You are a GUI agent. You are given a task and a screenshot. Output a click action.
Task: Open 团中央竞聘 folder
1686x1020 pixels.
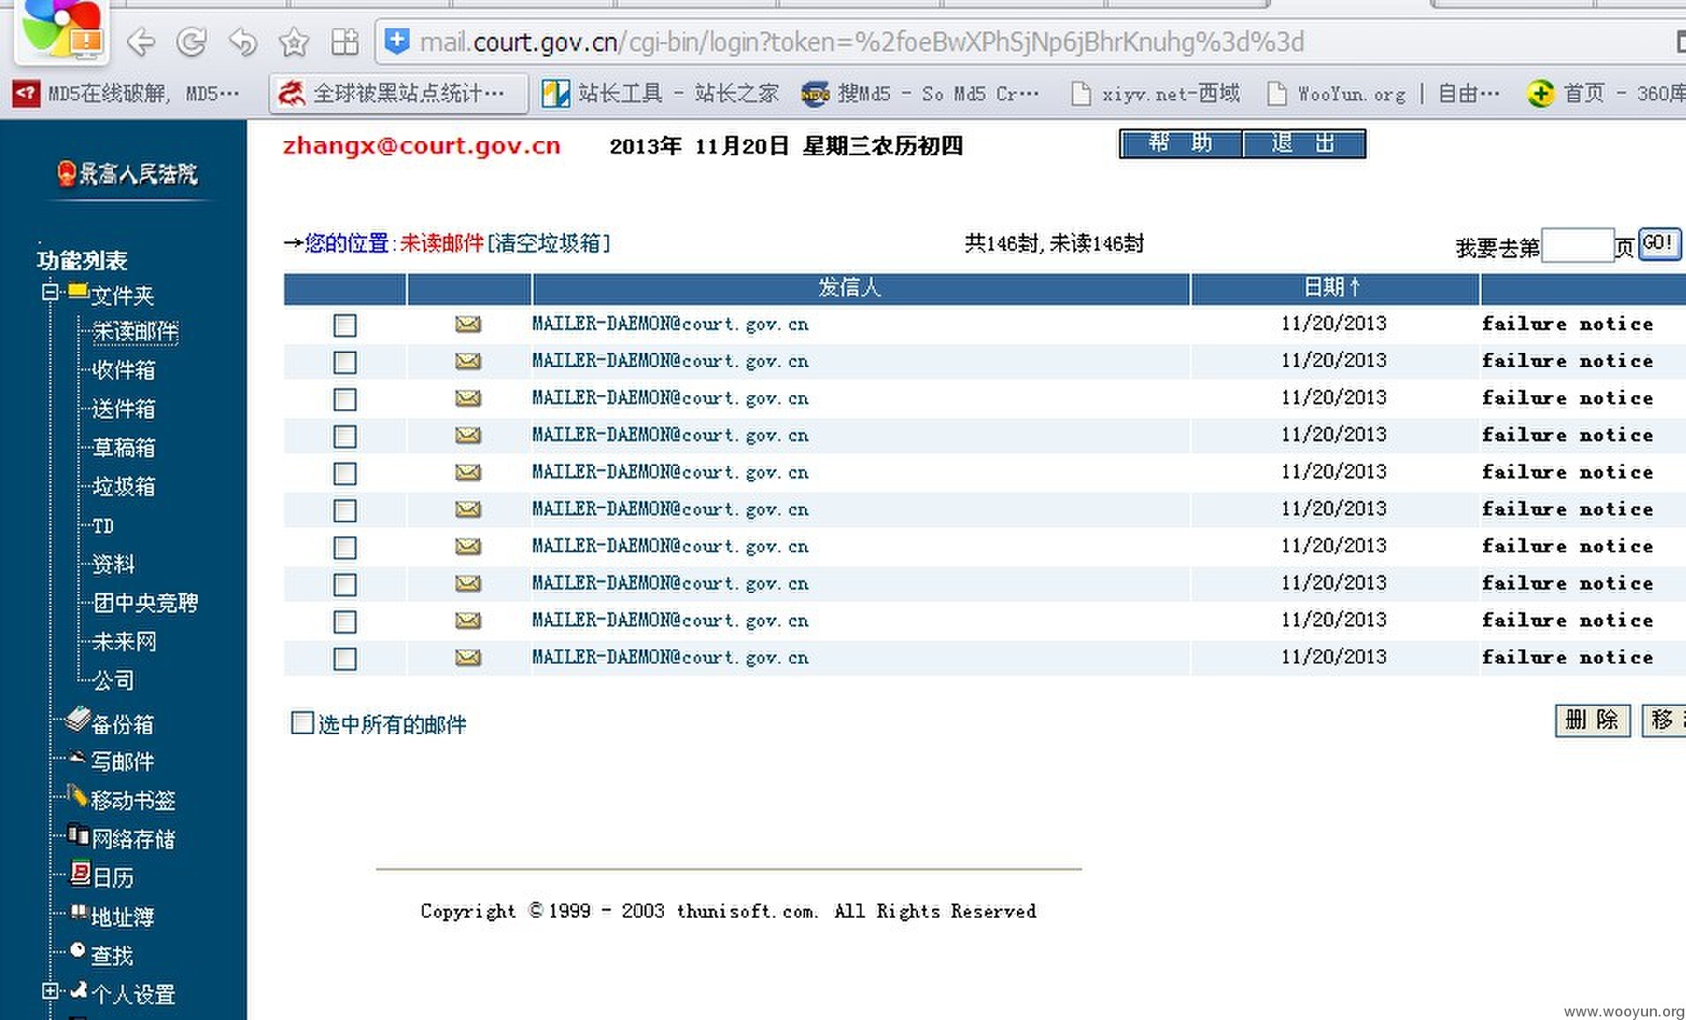click(x=146, y=603)
